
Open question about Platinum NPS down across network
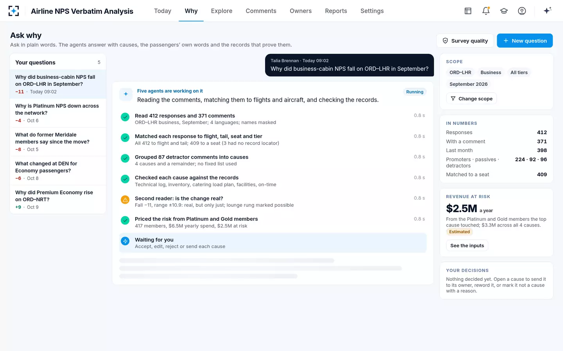pos(58,113)
